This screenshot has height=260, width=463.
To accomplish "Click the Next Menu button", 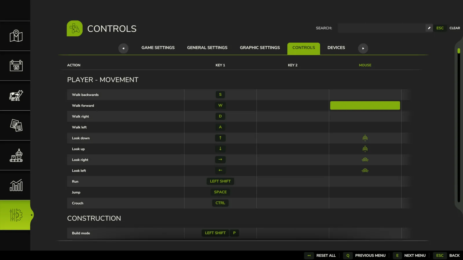I will [415, 255].
